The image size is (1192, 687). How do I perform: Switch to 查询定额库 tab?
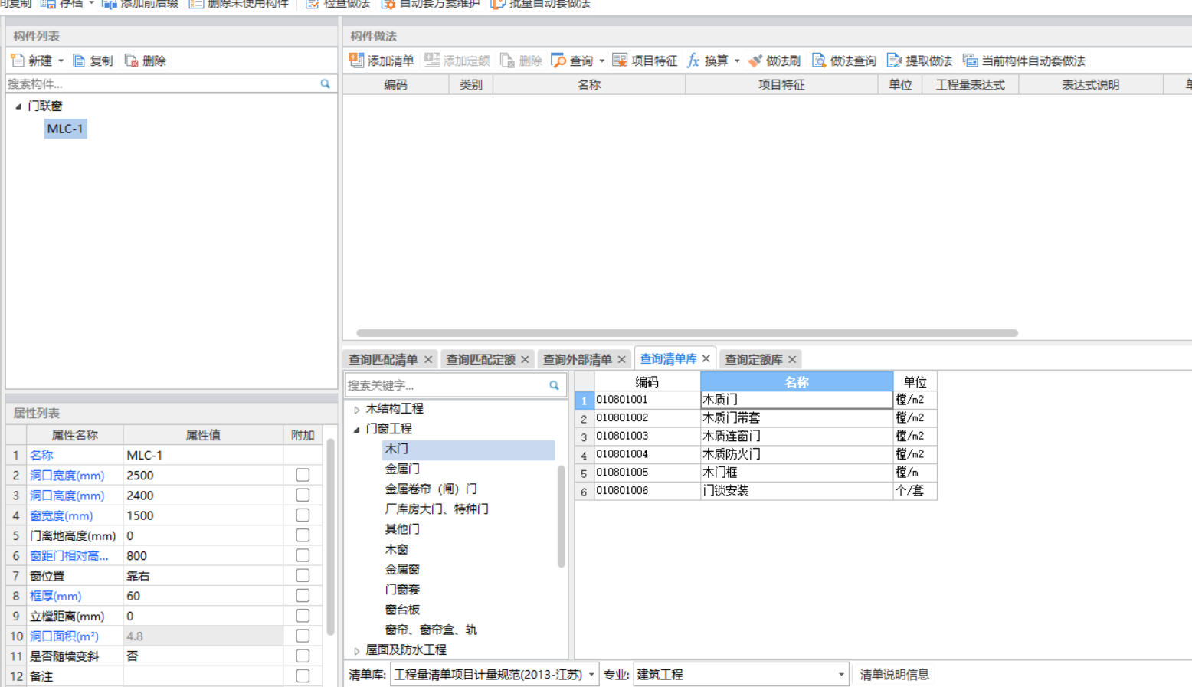click(754, 359)
